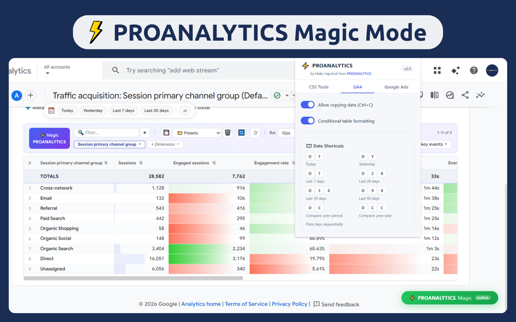Click the table horizontal scrollbar

click(x=133, y=278)
